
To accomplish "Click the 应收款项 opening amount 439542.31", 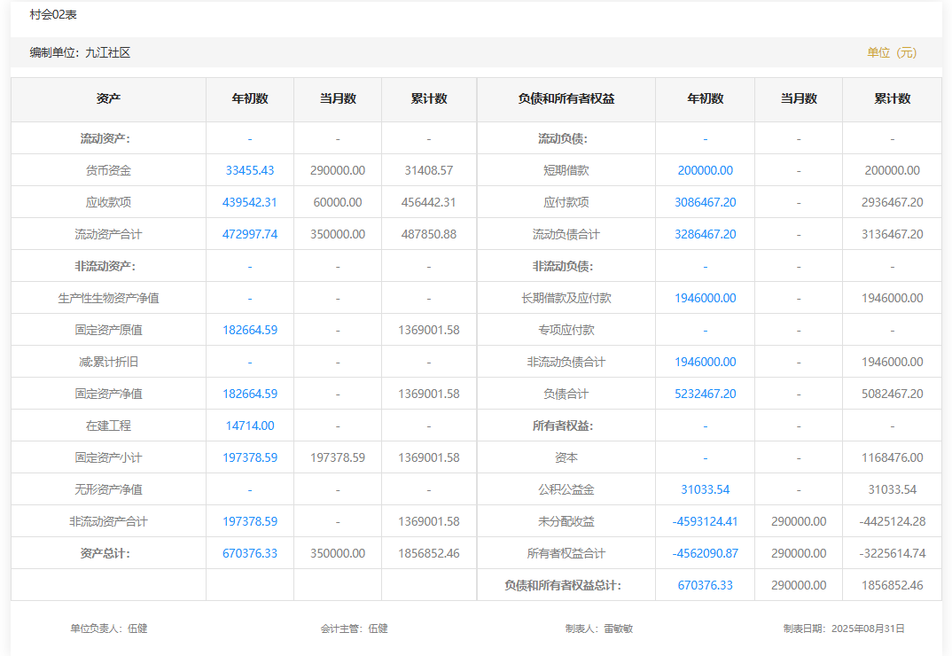I will (250, 202).
